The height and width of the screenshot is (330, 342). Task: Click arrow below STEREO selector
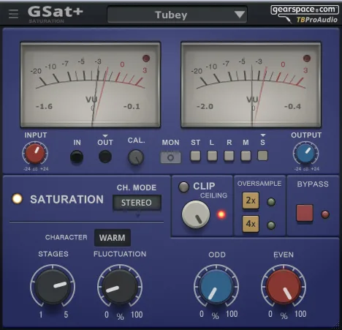click(138, 215)
